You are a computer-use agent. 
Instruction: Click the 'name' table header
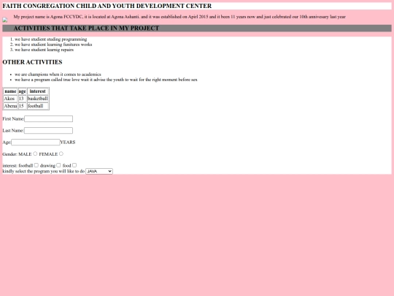tap(10, 91)
